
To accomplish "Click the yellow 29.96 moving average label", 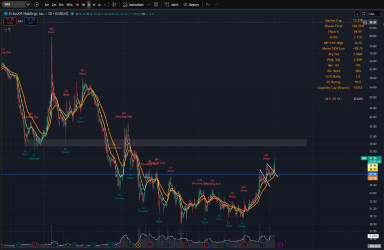I will pyautogui.click(x=373, y=166).
